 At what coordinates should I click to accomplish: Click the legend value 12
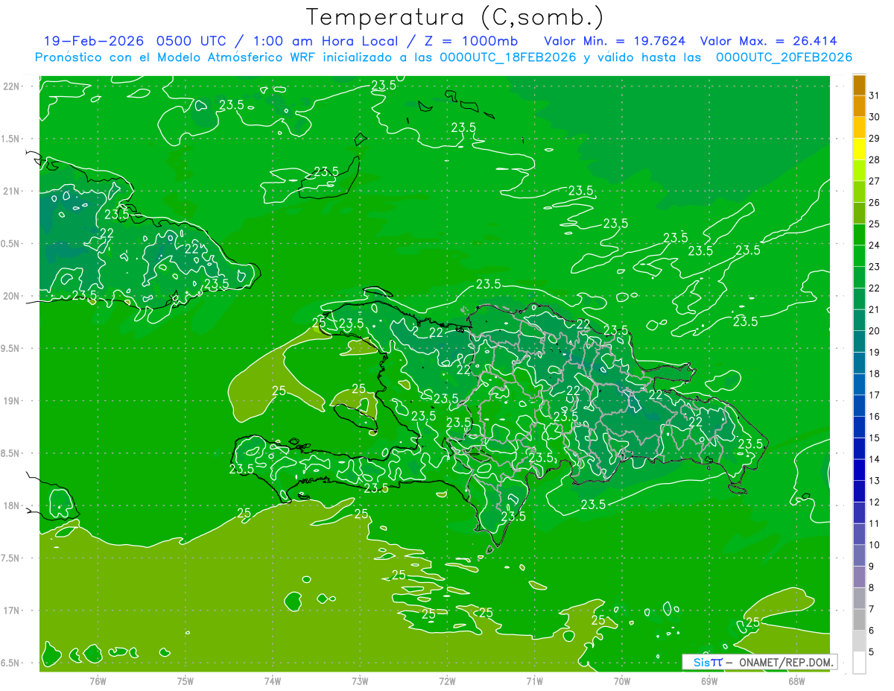[875, 502]
